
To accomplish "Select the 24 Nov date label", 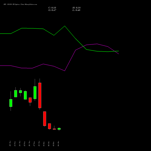I will 20,143.
